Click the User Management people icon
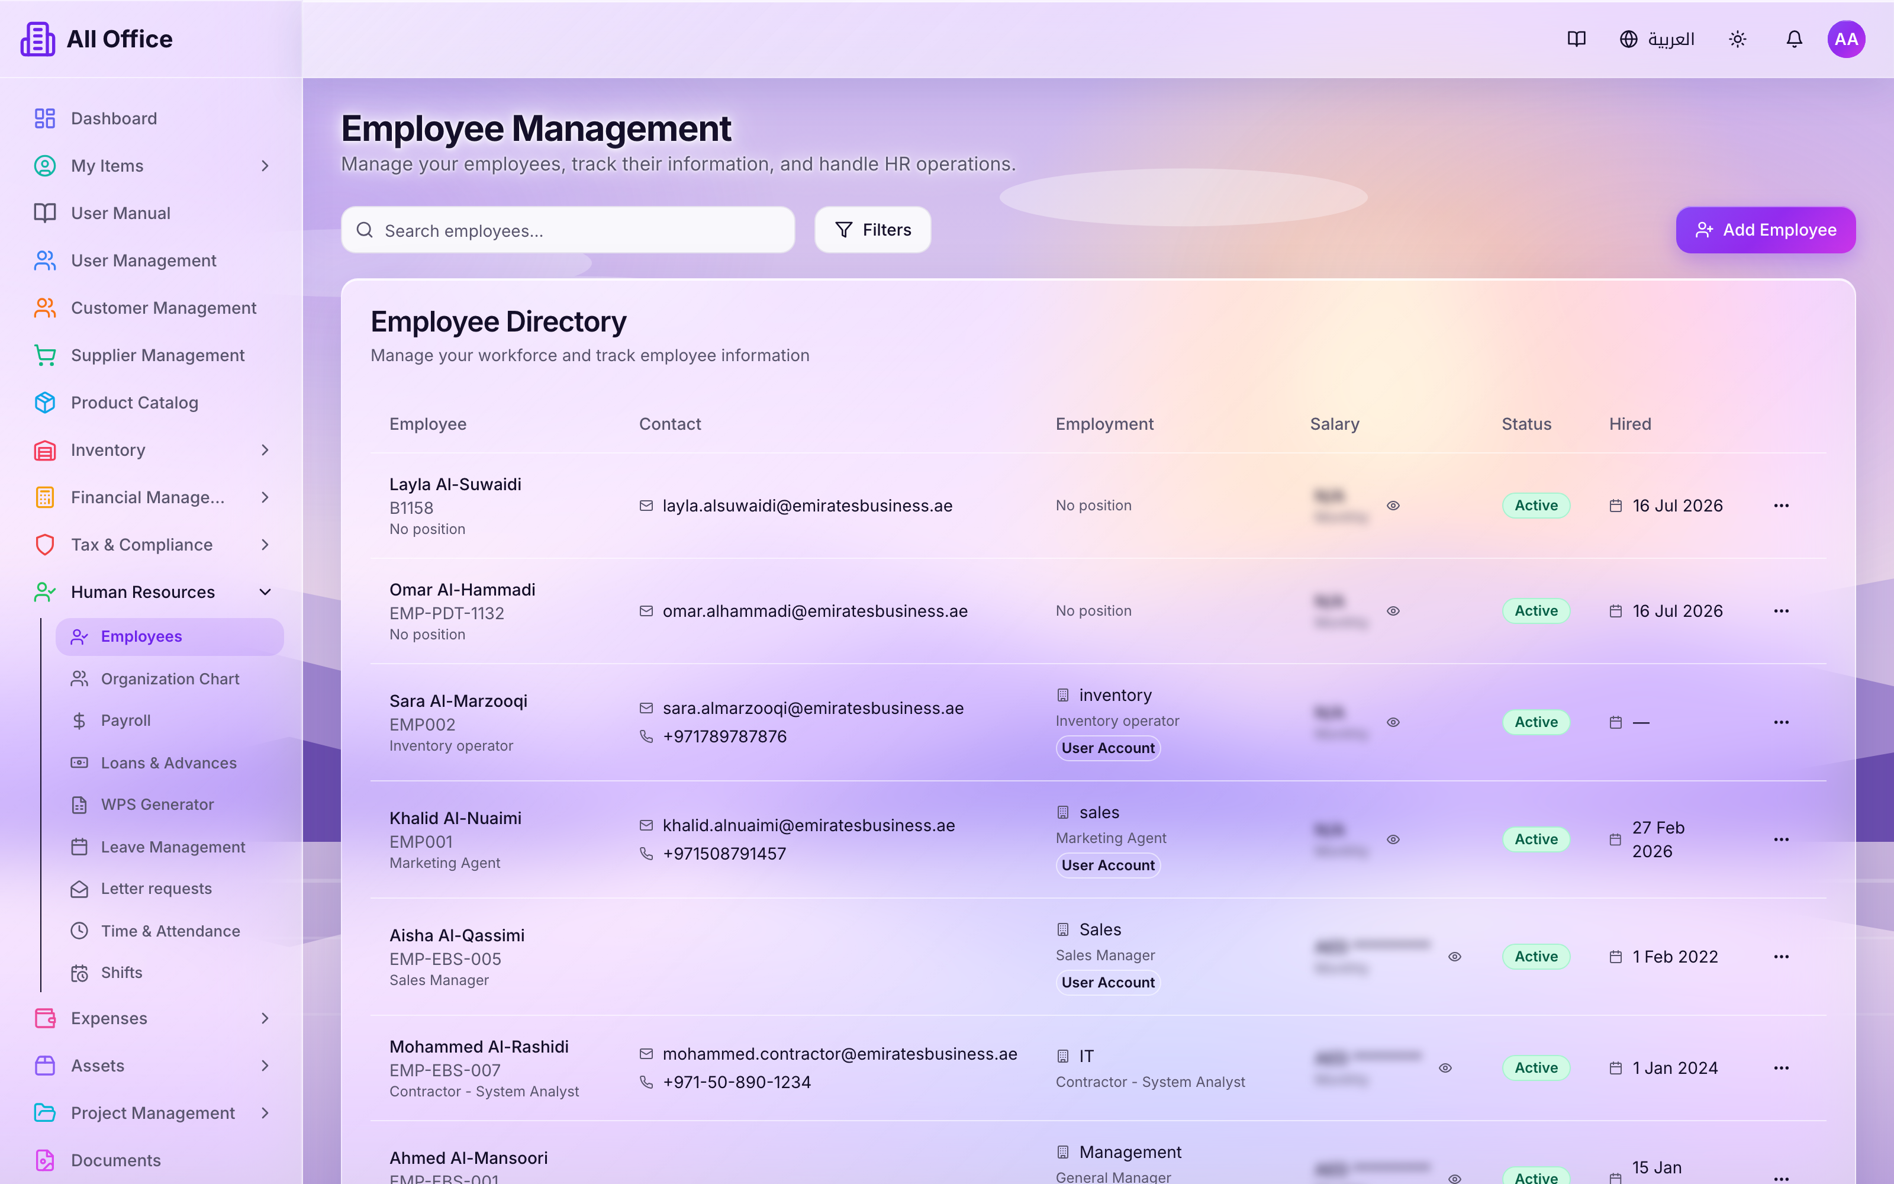1894x1184 pixels. pos(44,260)
